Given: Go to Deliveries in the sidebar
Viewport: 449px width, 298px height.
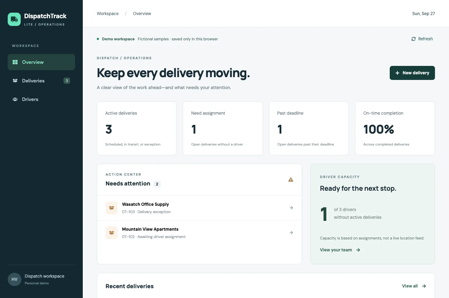Looking at the screenshot, I should point(41,81).
